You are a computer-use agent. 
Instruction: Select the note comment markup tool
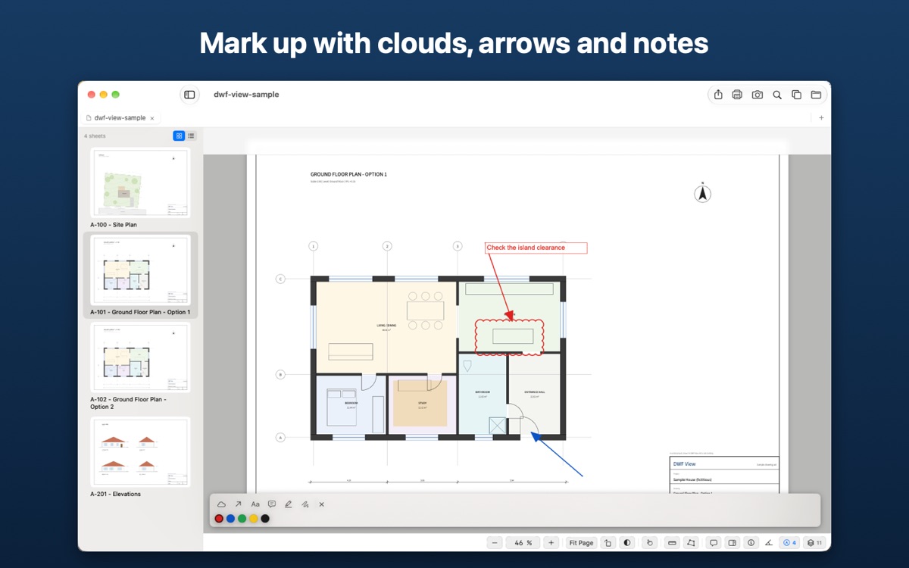click(272, 504)
